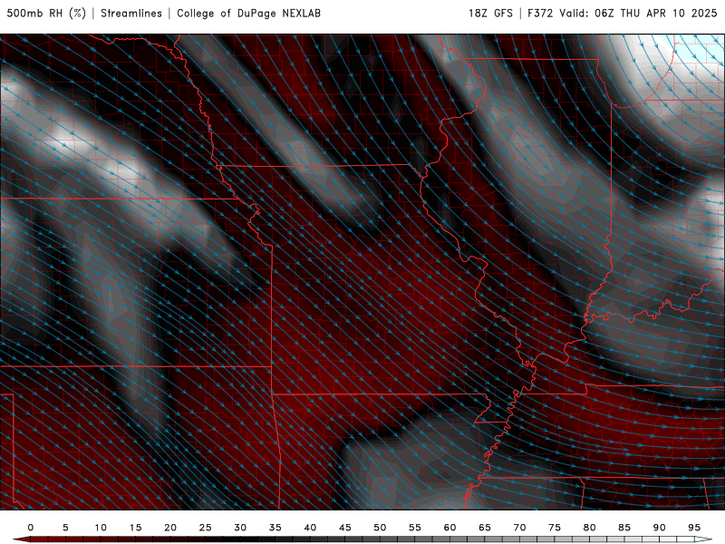
Task: Click the legend value "0"
Action: [x=31, y=528]
